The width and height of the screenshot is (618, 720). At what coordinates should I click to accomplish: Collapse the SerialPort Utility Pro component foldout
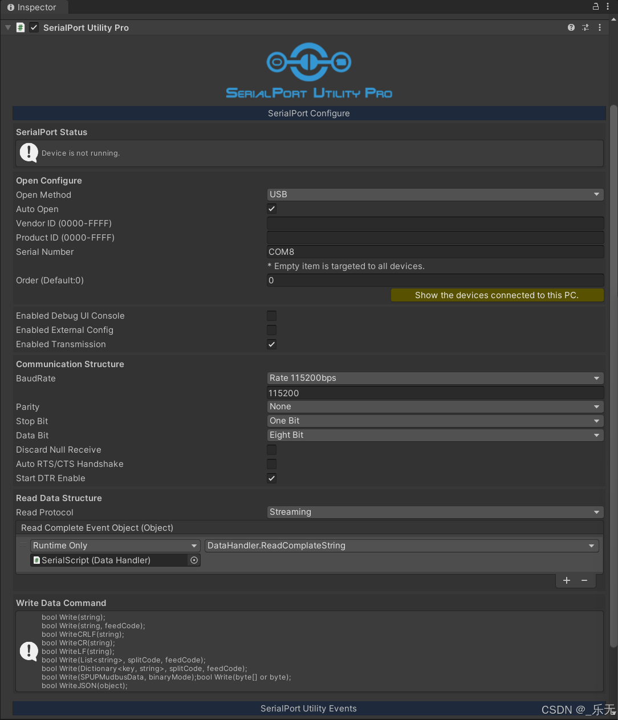coord(8,27)
